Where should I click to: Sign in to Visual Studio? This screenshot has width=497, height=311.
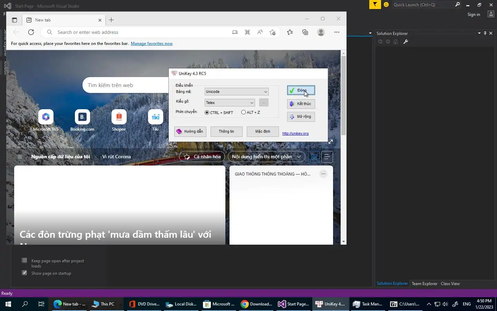click(x=474, y=15)
